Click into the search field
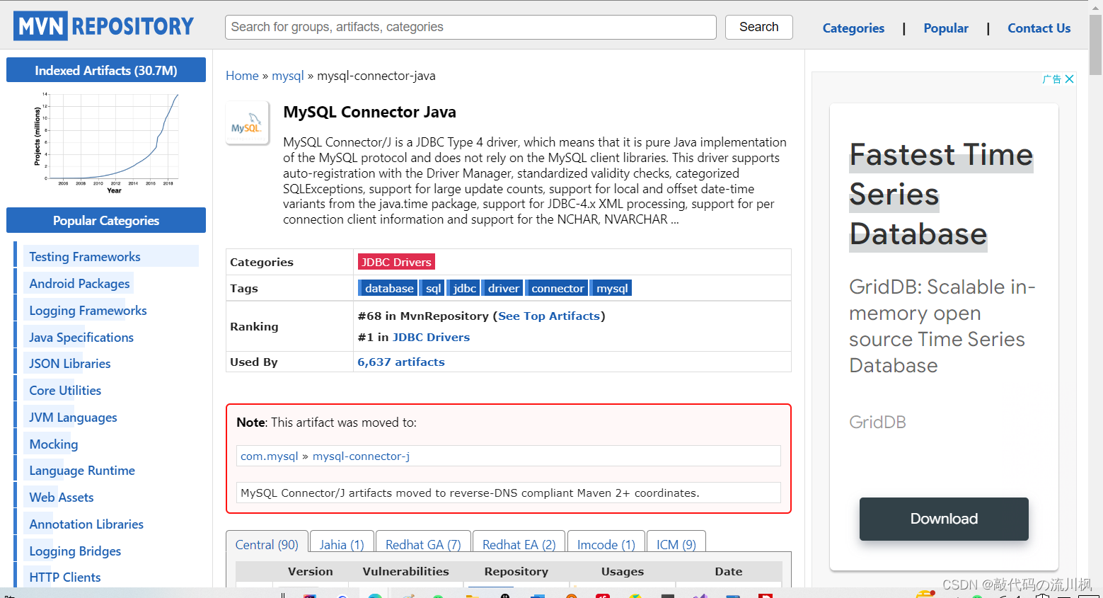The image size is (1103, 598). coord(470,27)
